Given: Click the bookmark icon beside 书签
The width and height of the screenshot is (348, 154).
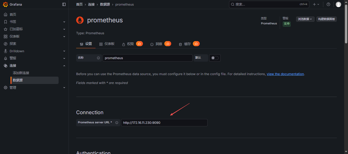Looking at the screenshot, I should 5,22.
